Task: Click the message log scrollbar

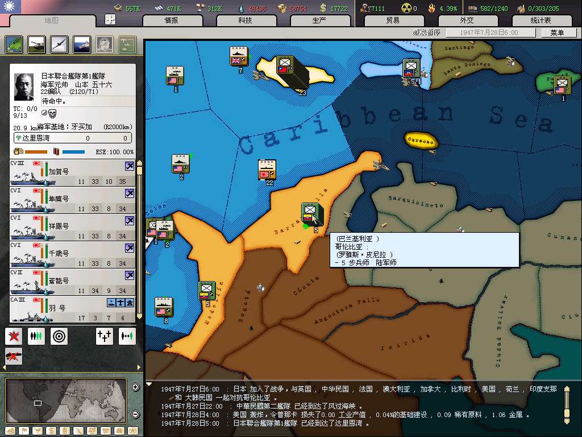Action: pyautogui.click(x=567, y=405)
